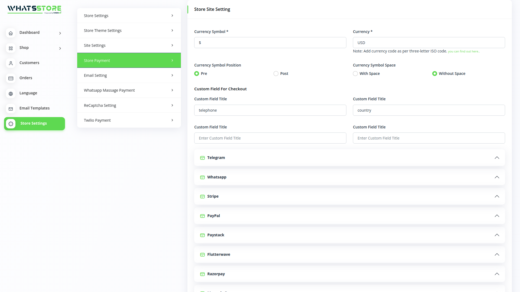Open the ISO code 'find out here' link

coord(464,51)
